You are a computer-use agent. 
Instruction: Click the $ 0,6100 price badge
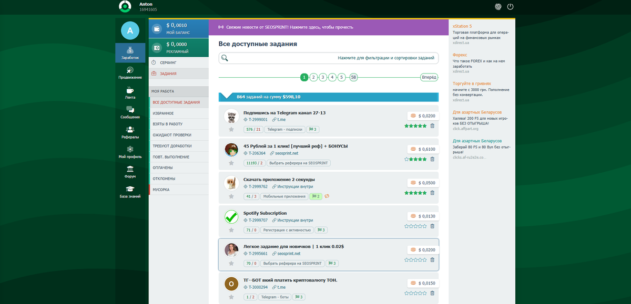[423, 149]
